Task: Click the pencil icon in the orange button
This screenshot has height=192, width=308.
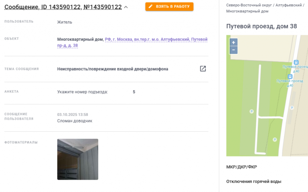Action: coord(150,6)
